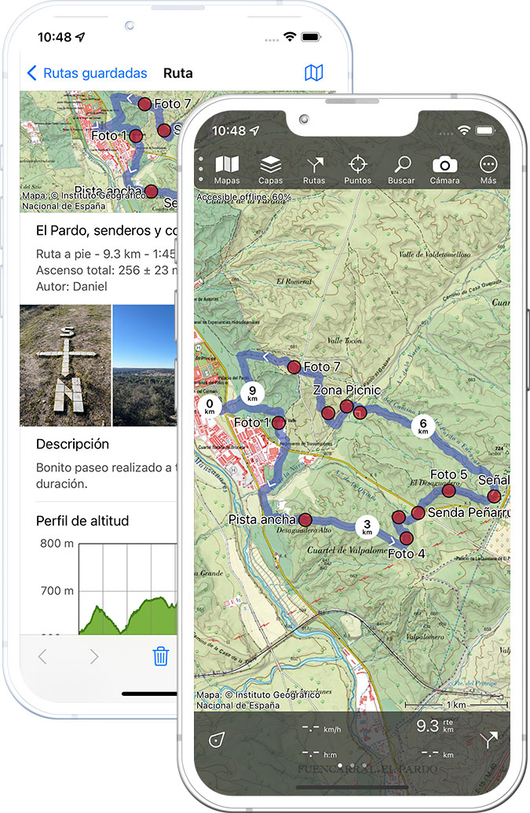Delete route with the trash icon
This screenshot has height=813, width=530.
(x=160, y=657)
